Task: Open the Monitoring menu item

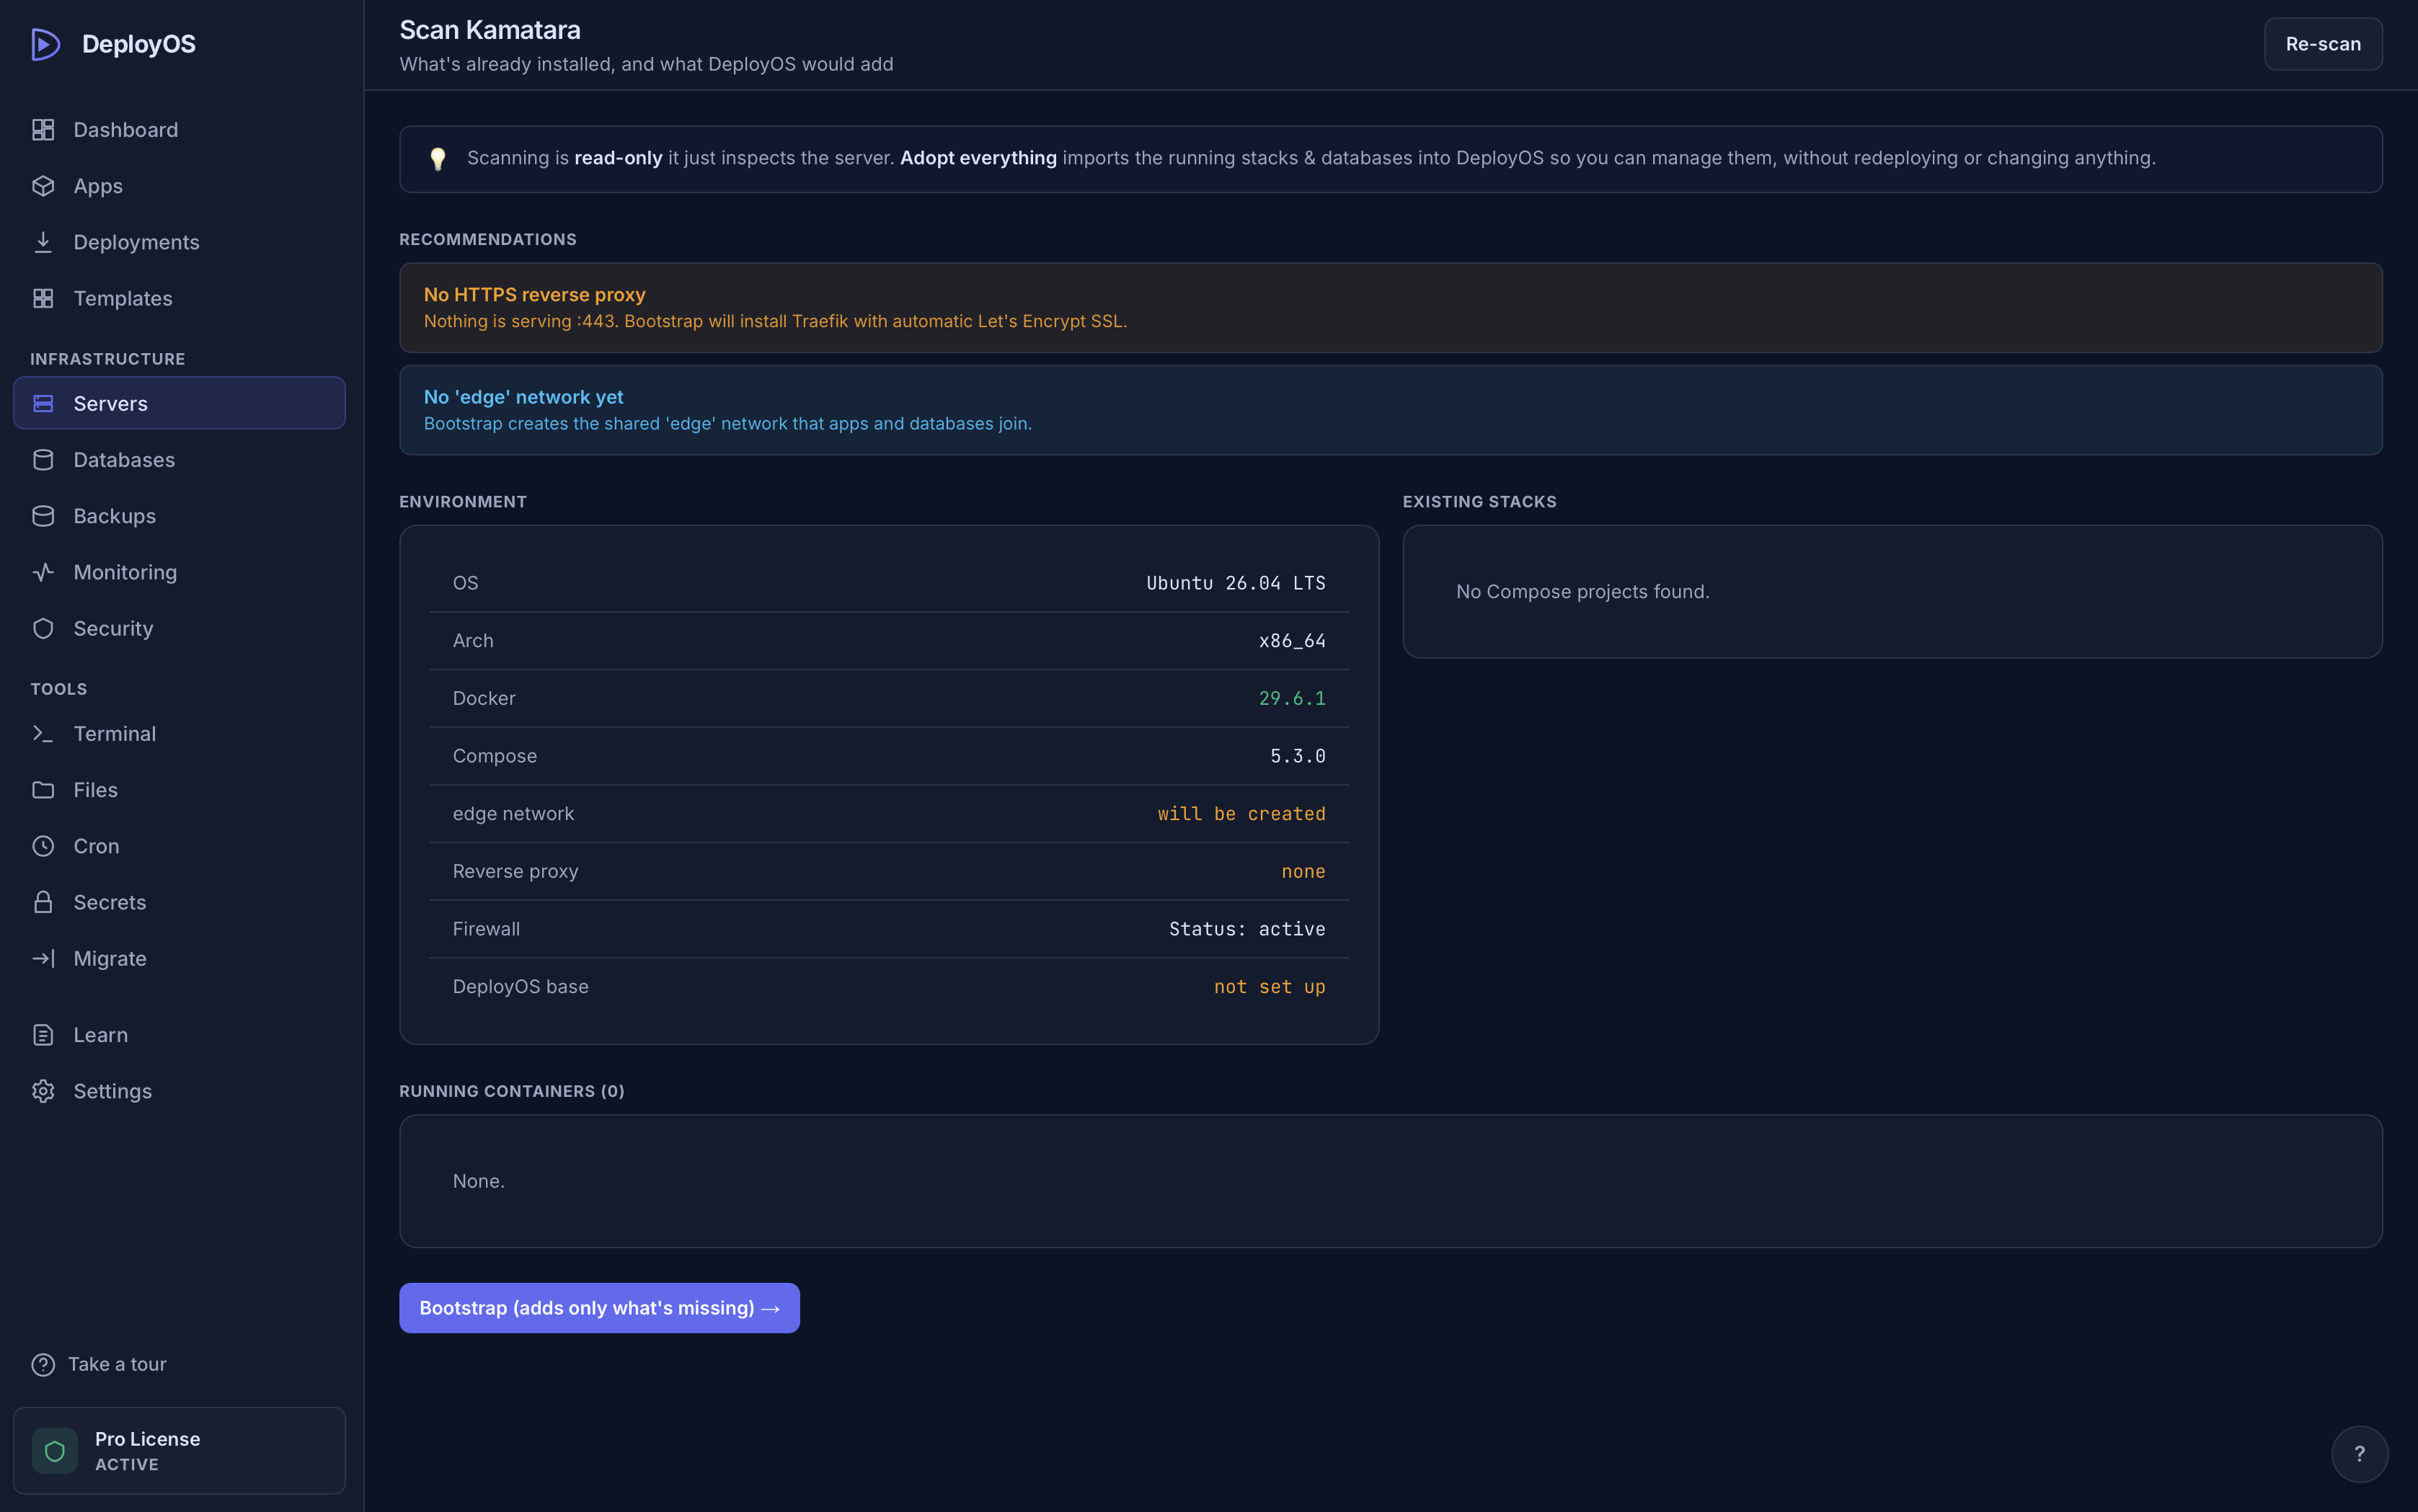Action: click(x=179, y=572)
